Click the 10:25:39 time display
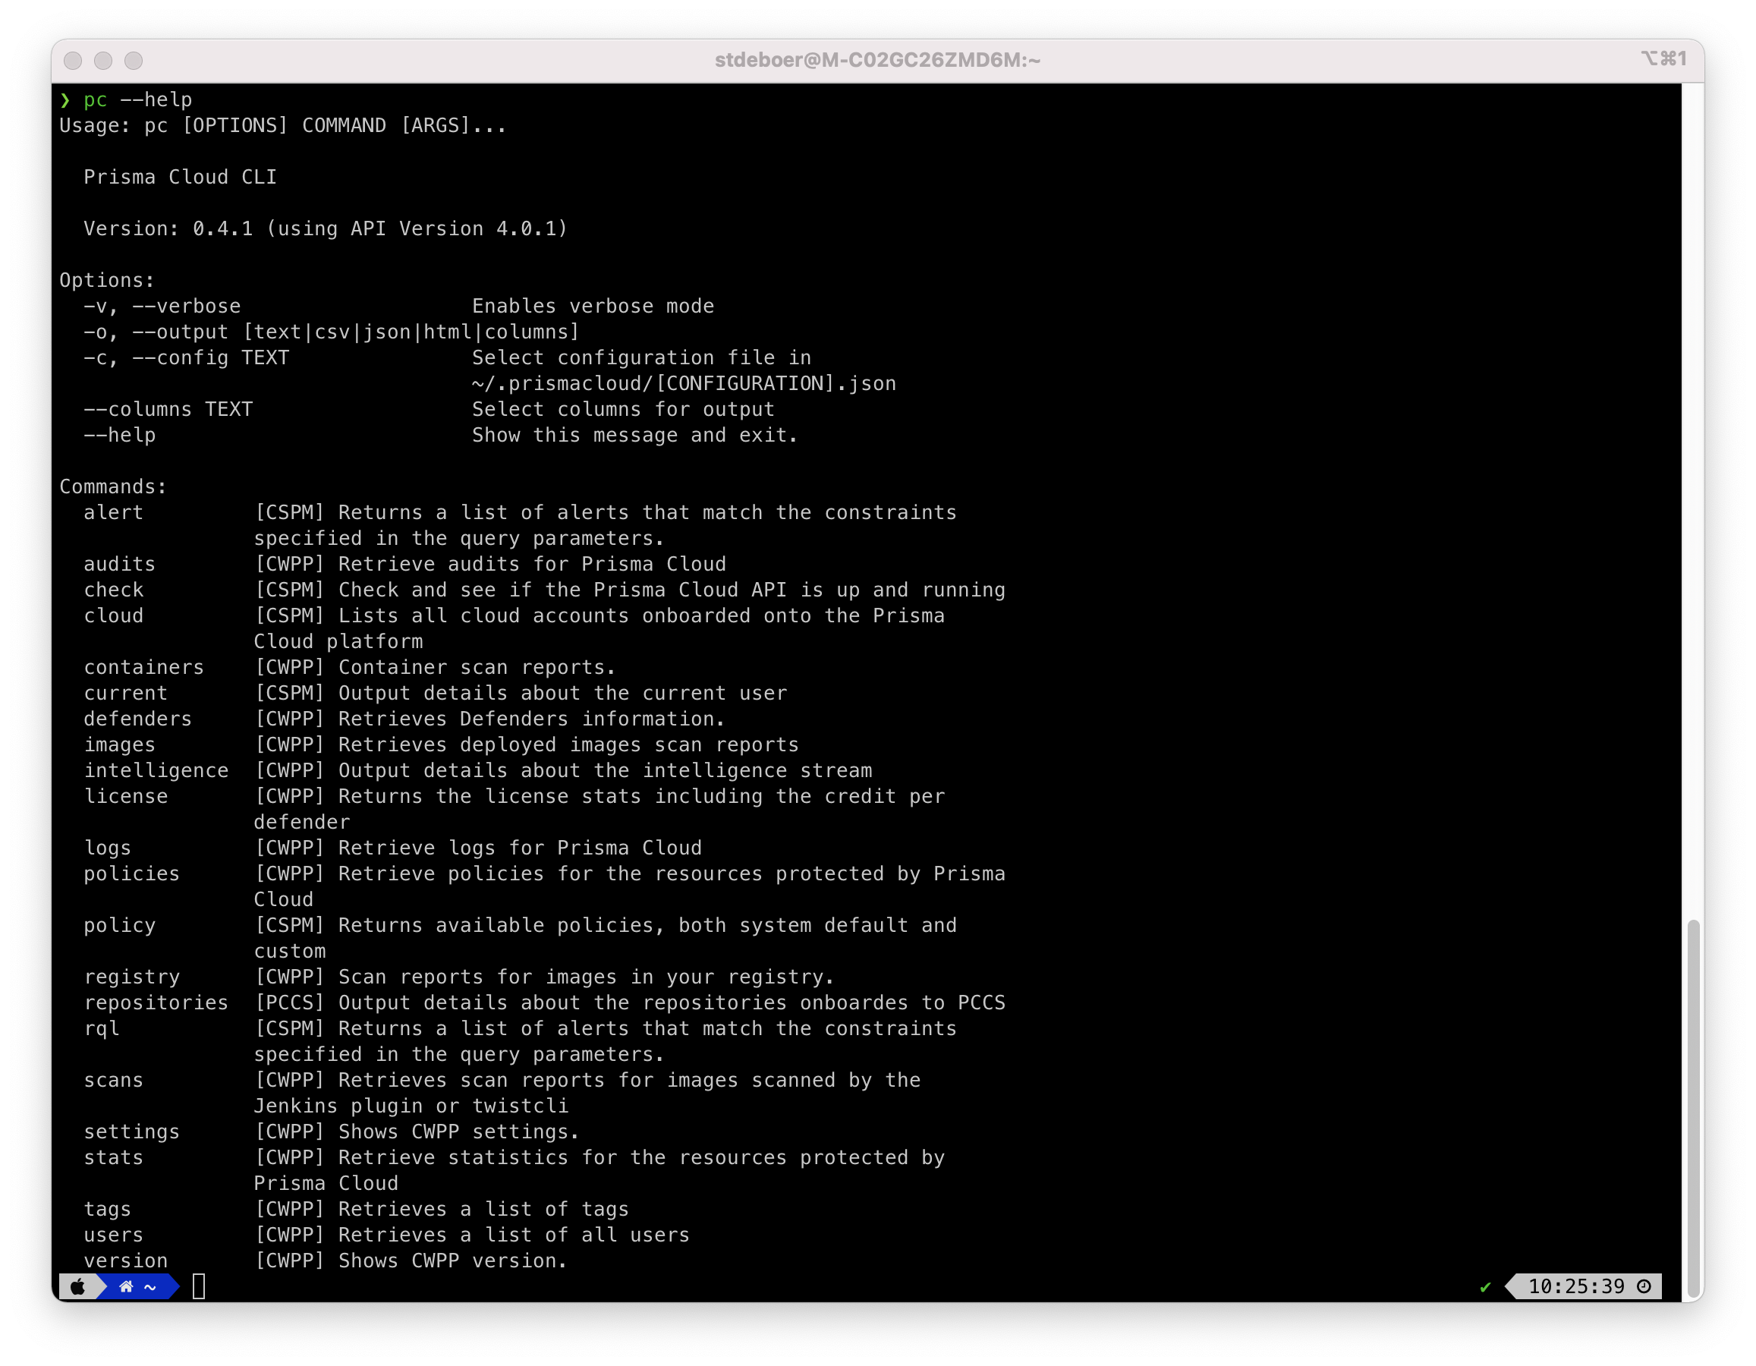 pos(1575,1287)
